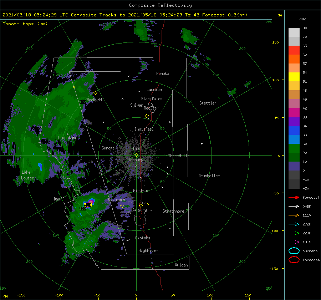Click the Didsbury town label
This screenshot has width=321, height=300.
point(134,160)
